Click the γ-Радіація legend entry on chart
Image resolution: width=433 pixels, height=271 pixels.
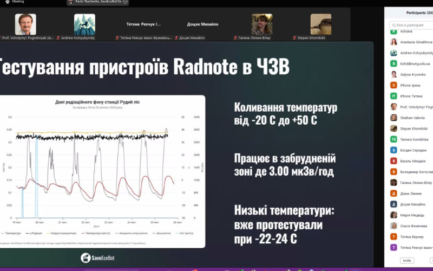pos(34,233)
